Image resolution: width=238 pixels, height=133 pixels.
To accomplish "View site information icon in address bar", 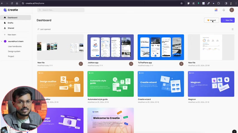I will (x=23, y=3).
